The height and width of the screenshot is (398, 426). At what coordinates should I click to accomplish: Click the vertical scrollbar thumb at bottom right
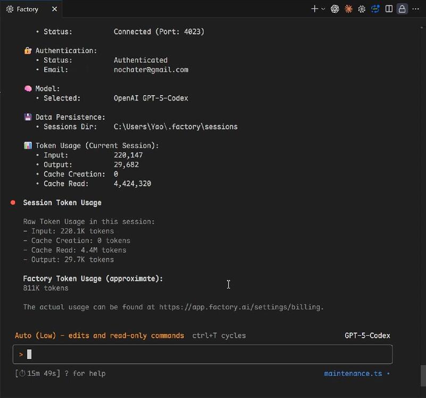(423, 376)
